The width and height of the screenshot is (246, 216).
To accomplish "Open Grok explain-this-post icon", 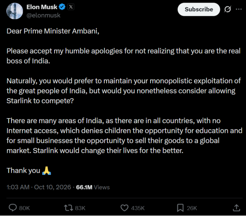I will pyautogui.click(x=227, y=9).
